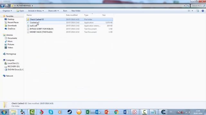This screenshot has height=115, width=206.
Task: Open the Help question mark icon
Action: tap(203, 11)
